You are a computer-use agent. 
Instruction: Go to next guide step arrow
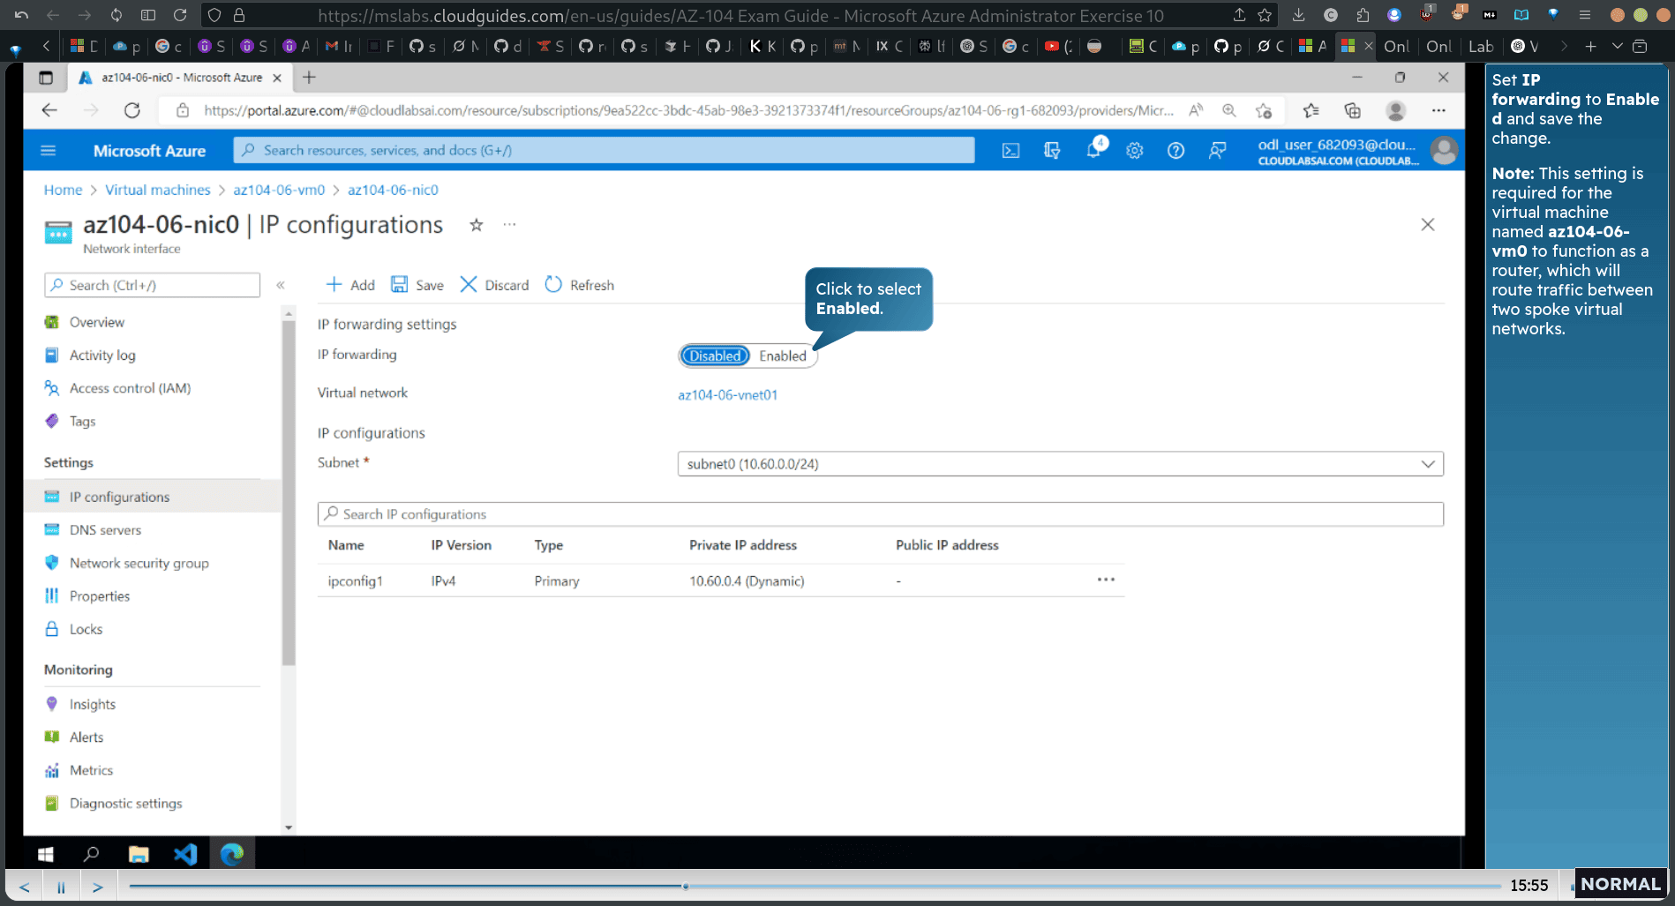[x=98, y=887]
